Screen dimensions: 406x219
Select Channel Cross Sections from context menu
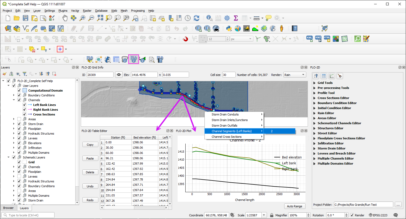click(x=227, y=137)
